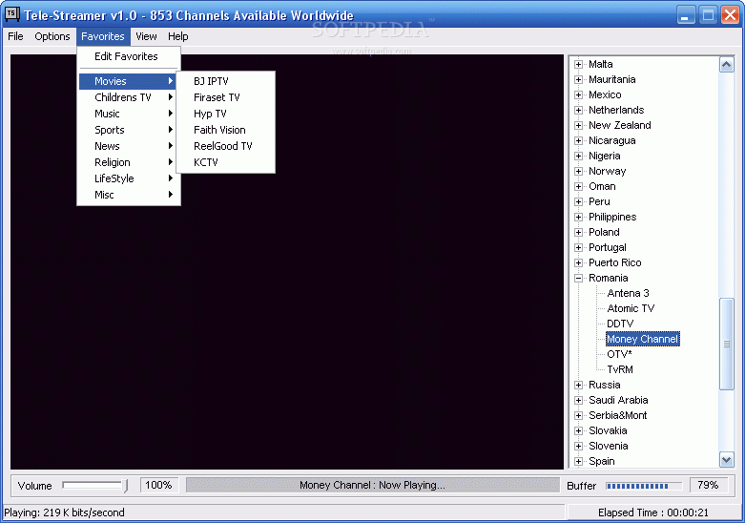This screenshot has height=523, width=745.
Task: Click the 79% buffer value field
Action: pyautogui.click(x=708, y=486)
